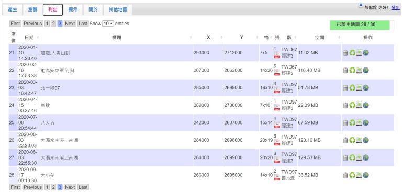This screenshot has height=192, width=402.
Task: Delete the 118.48 MB map entry 22
Action: tap(345, 70)
